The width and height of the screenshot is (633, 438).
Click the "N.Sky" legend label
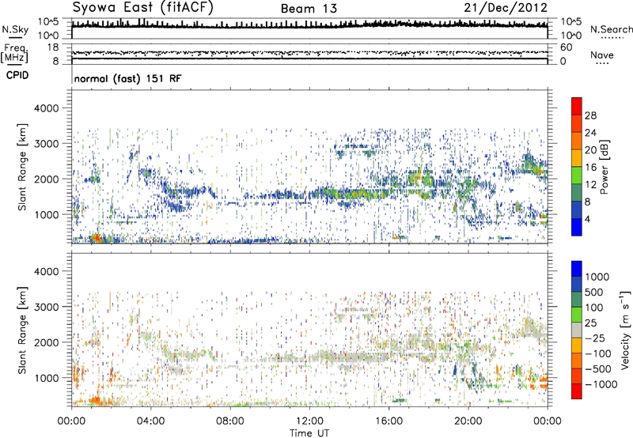pos(15,29)
